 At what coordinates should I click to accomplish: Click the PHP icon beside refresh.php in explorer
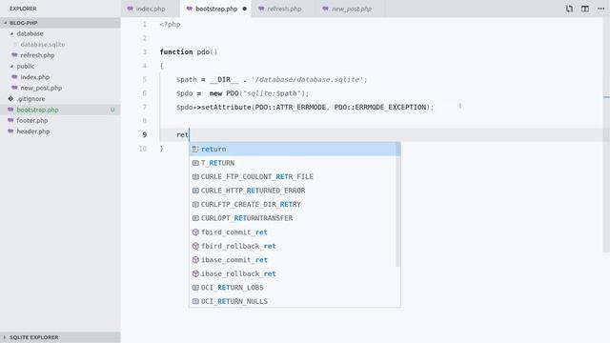click(x=14, y=55)
